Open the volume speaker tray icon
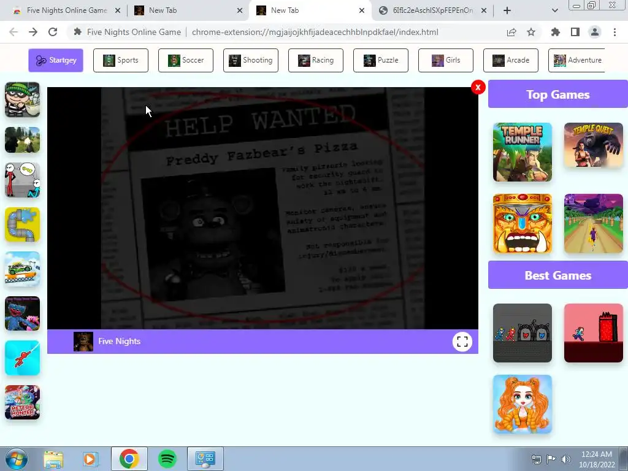Image resolution: width=628 pixels, height=471 pixels. tap(566, 459)
